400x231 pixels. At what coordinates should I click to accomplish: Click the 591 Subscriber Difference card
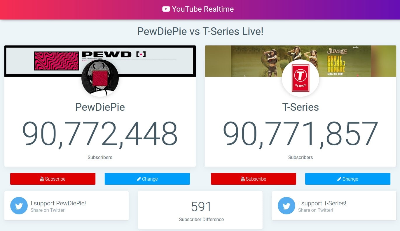(x=200, y=210)
